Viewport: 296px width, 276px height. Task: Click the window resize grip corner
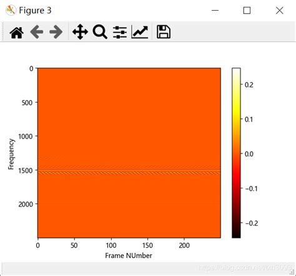point(292,272)
